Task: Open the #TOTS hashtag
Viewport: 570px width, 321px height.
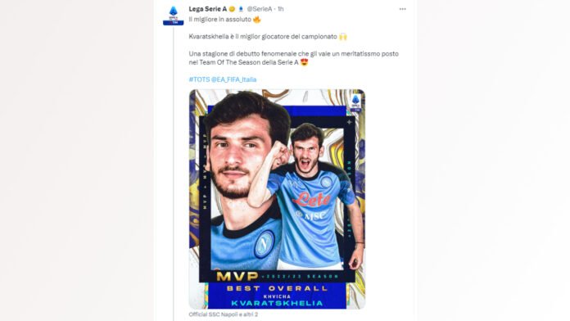Action: (199, 79)
